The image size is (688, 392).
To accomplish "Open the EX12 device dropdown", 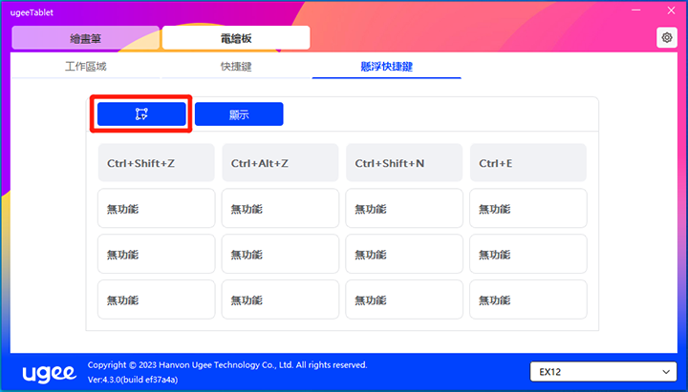I will [603, 371].
